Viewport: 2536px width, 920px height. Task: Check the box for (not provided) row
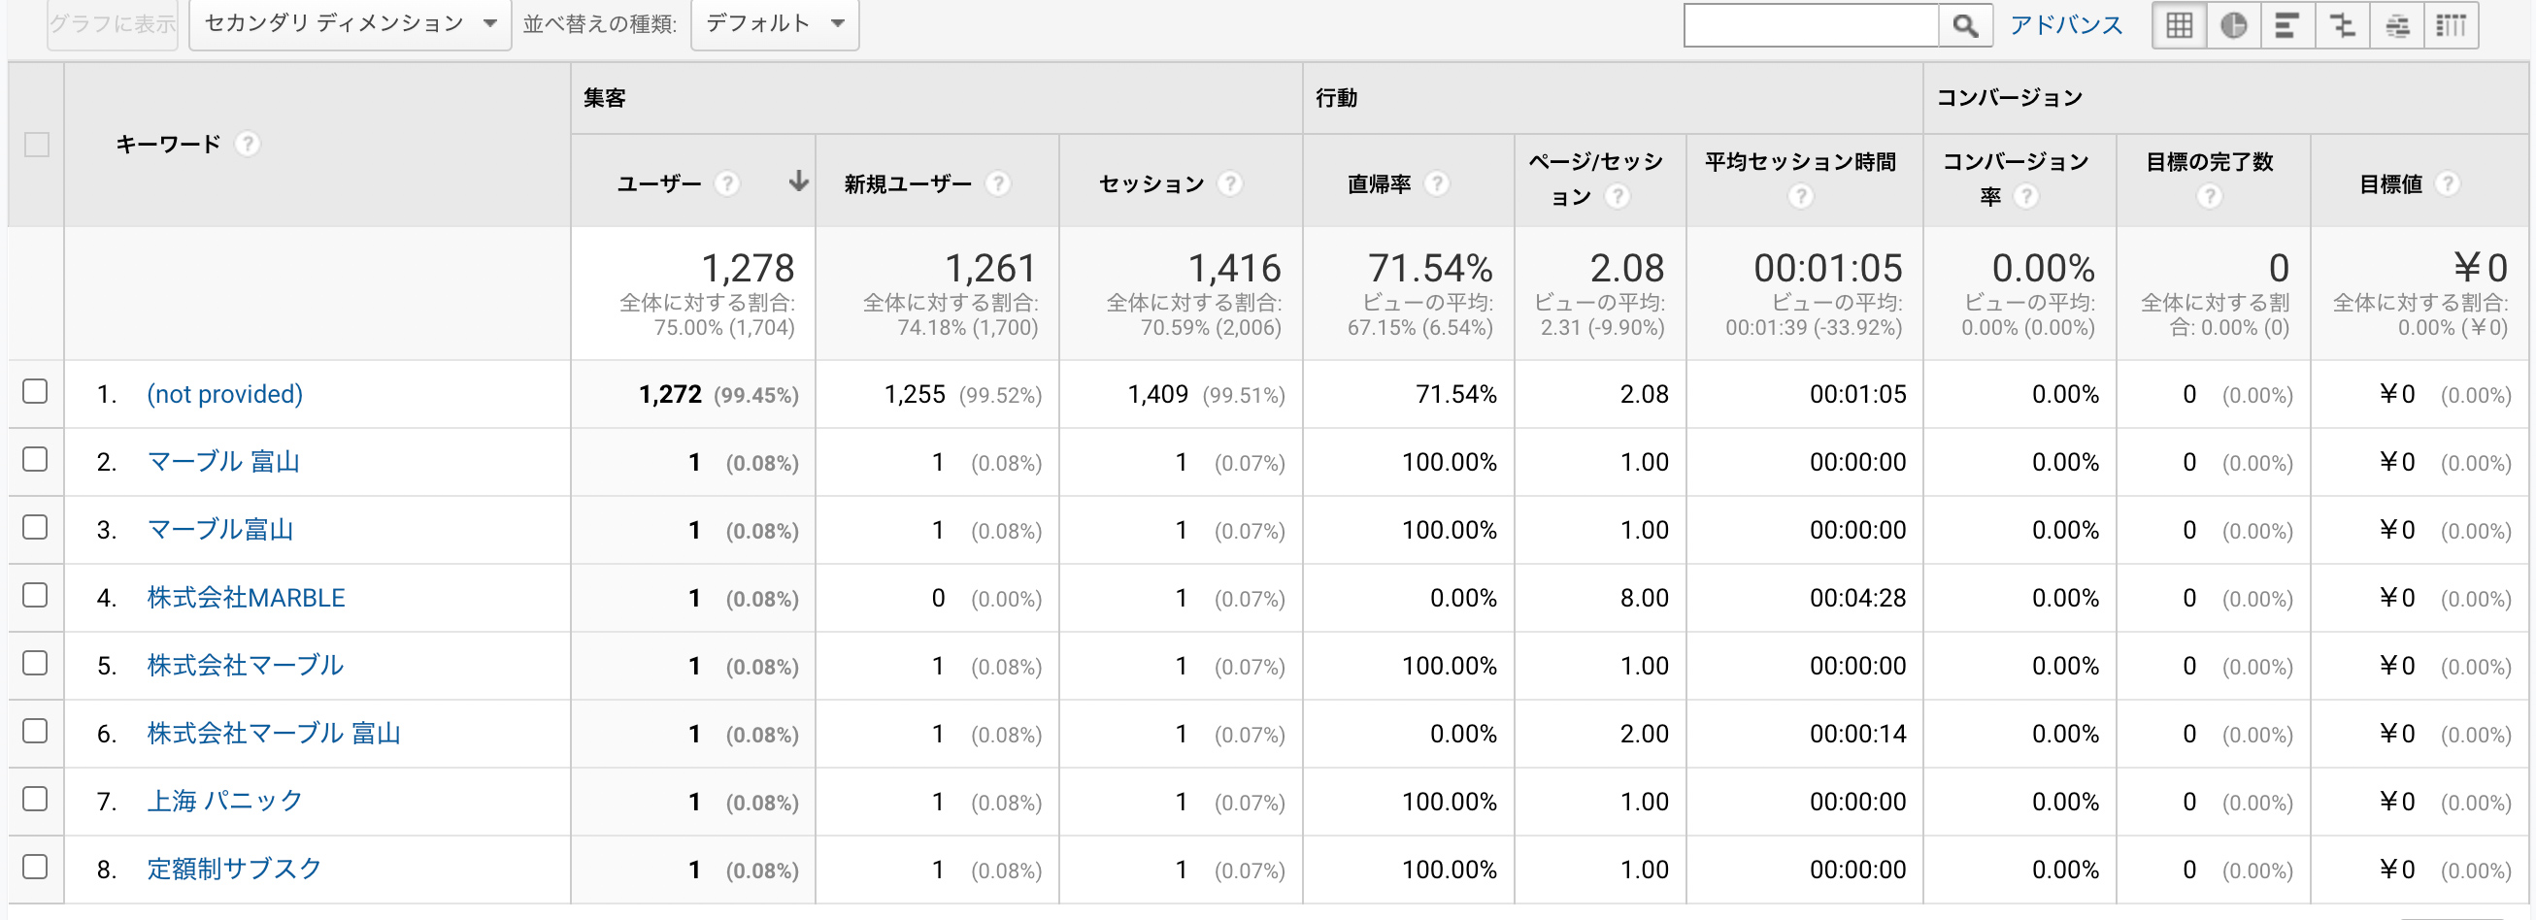pos(36,392)
